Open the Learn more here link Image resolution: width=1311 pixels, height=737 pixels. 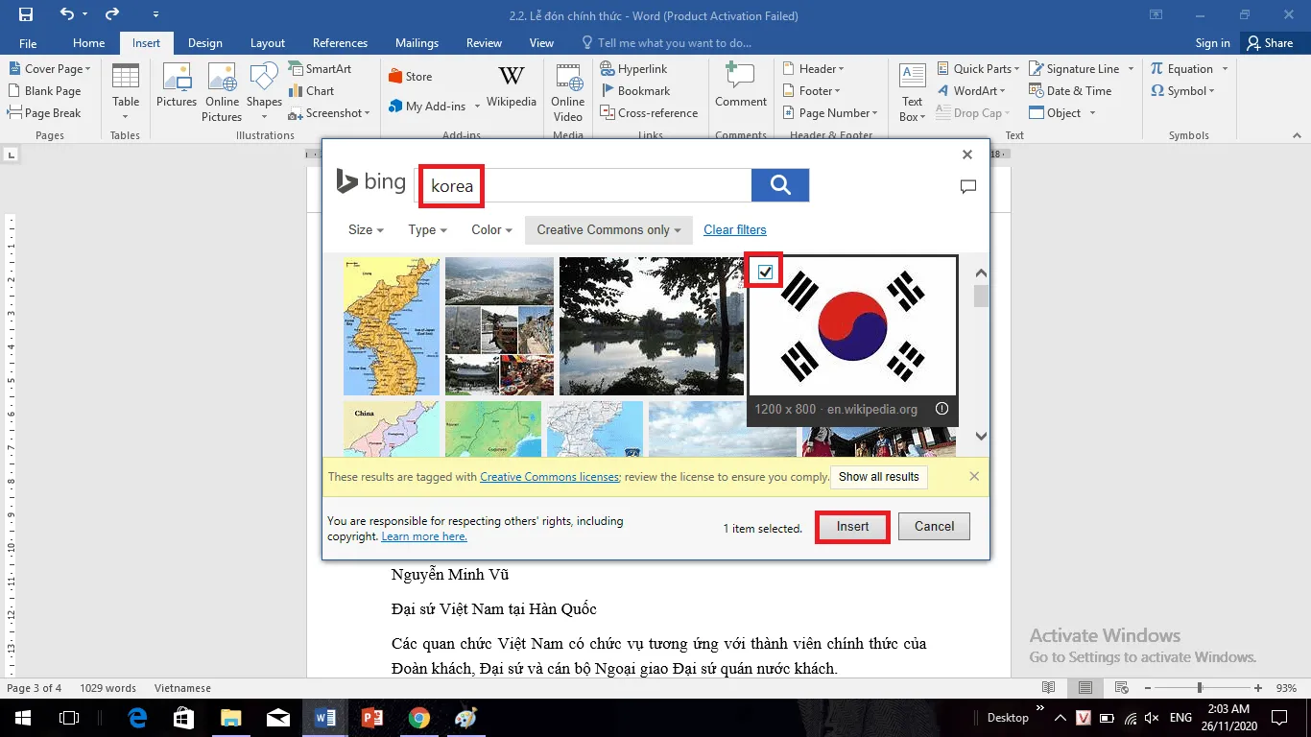pyautogui.click(x=424, y=536)
